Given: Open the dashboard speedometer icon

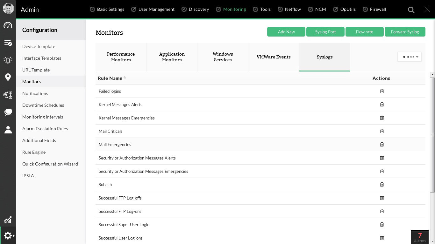Looking at the screenshot, I should tap(8, 25).
